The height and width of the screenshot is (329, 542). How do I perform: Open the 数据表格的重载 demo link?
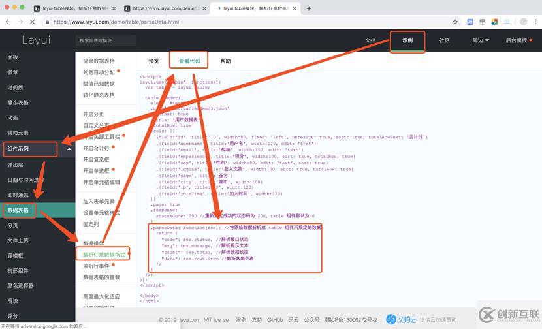(101, 277)
